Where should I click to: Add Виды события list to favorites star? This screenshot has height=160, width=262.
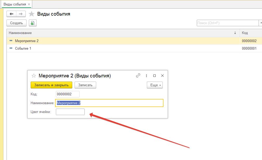click(31, 14)
